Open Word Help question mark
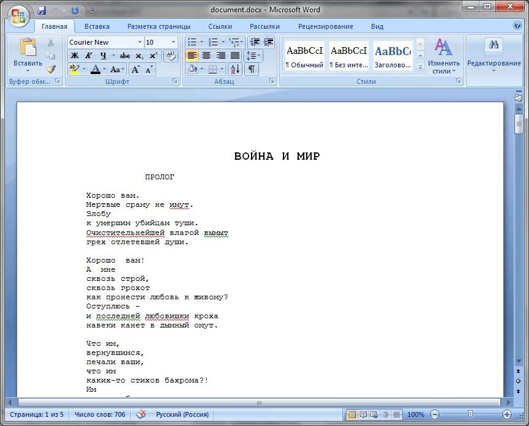Viewport: 529px width, 426px height. pos(517,26)
